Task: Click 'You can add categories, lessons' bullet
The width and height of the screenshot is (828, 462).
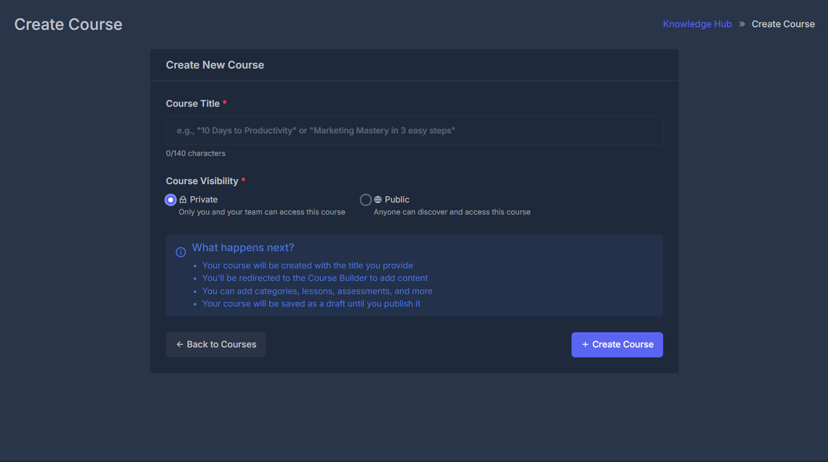Action: (x=317, y=291)
